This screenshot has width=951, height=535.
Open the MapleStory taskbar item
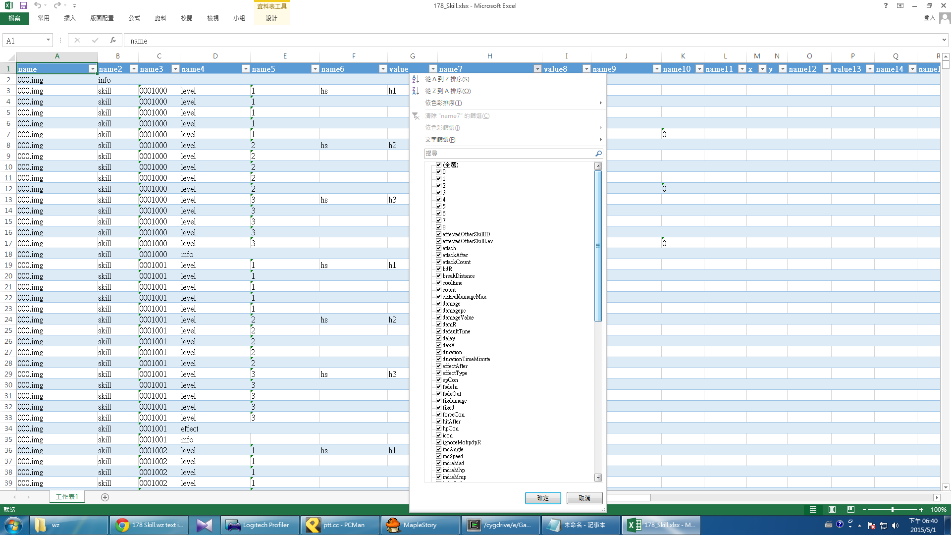[421, 525]
